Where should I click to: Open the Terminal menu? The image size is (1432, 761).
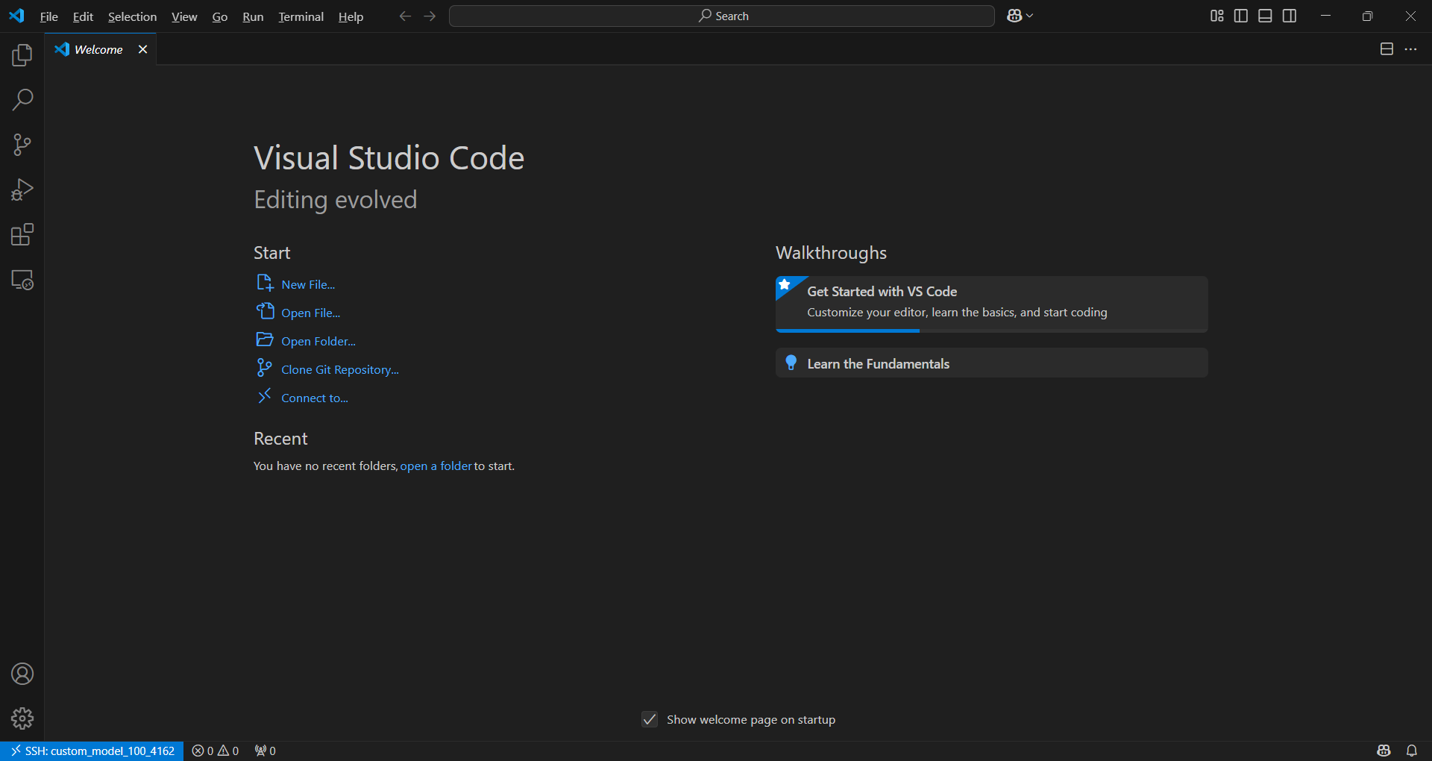point(301,16)
